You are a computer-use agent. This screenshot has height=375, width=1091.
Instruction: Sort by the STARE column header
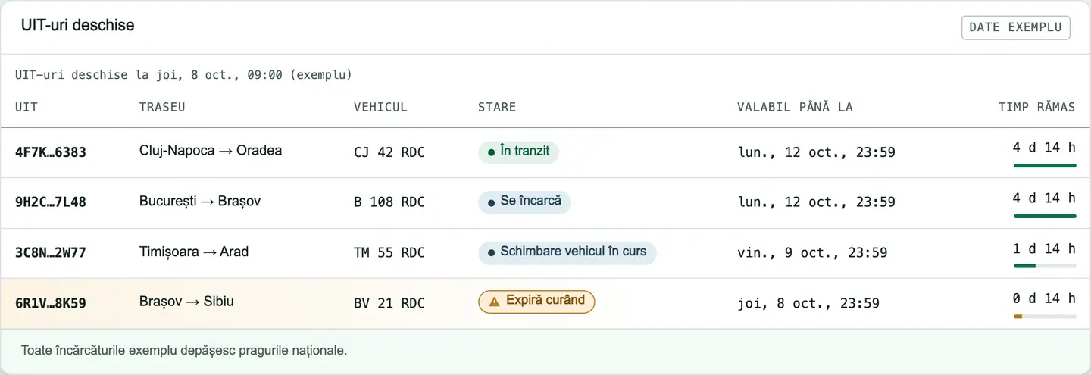coord(497,107)
